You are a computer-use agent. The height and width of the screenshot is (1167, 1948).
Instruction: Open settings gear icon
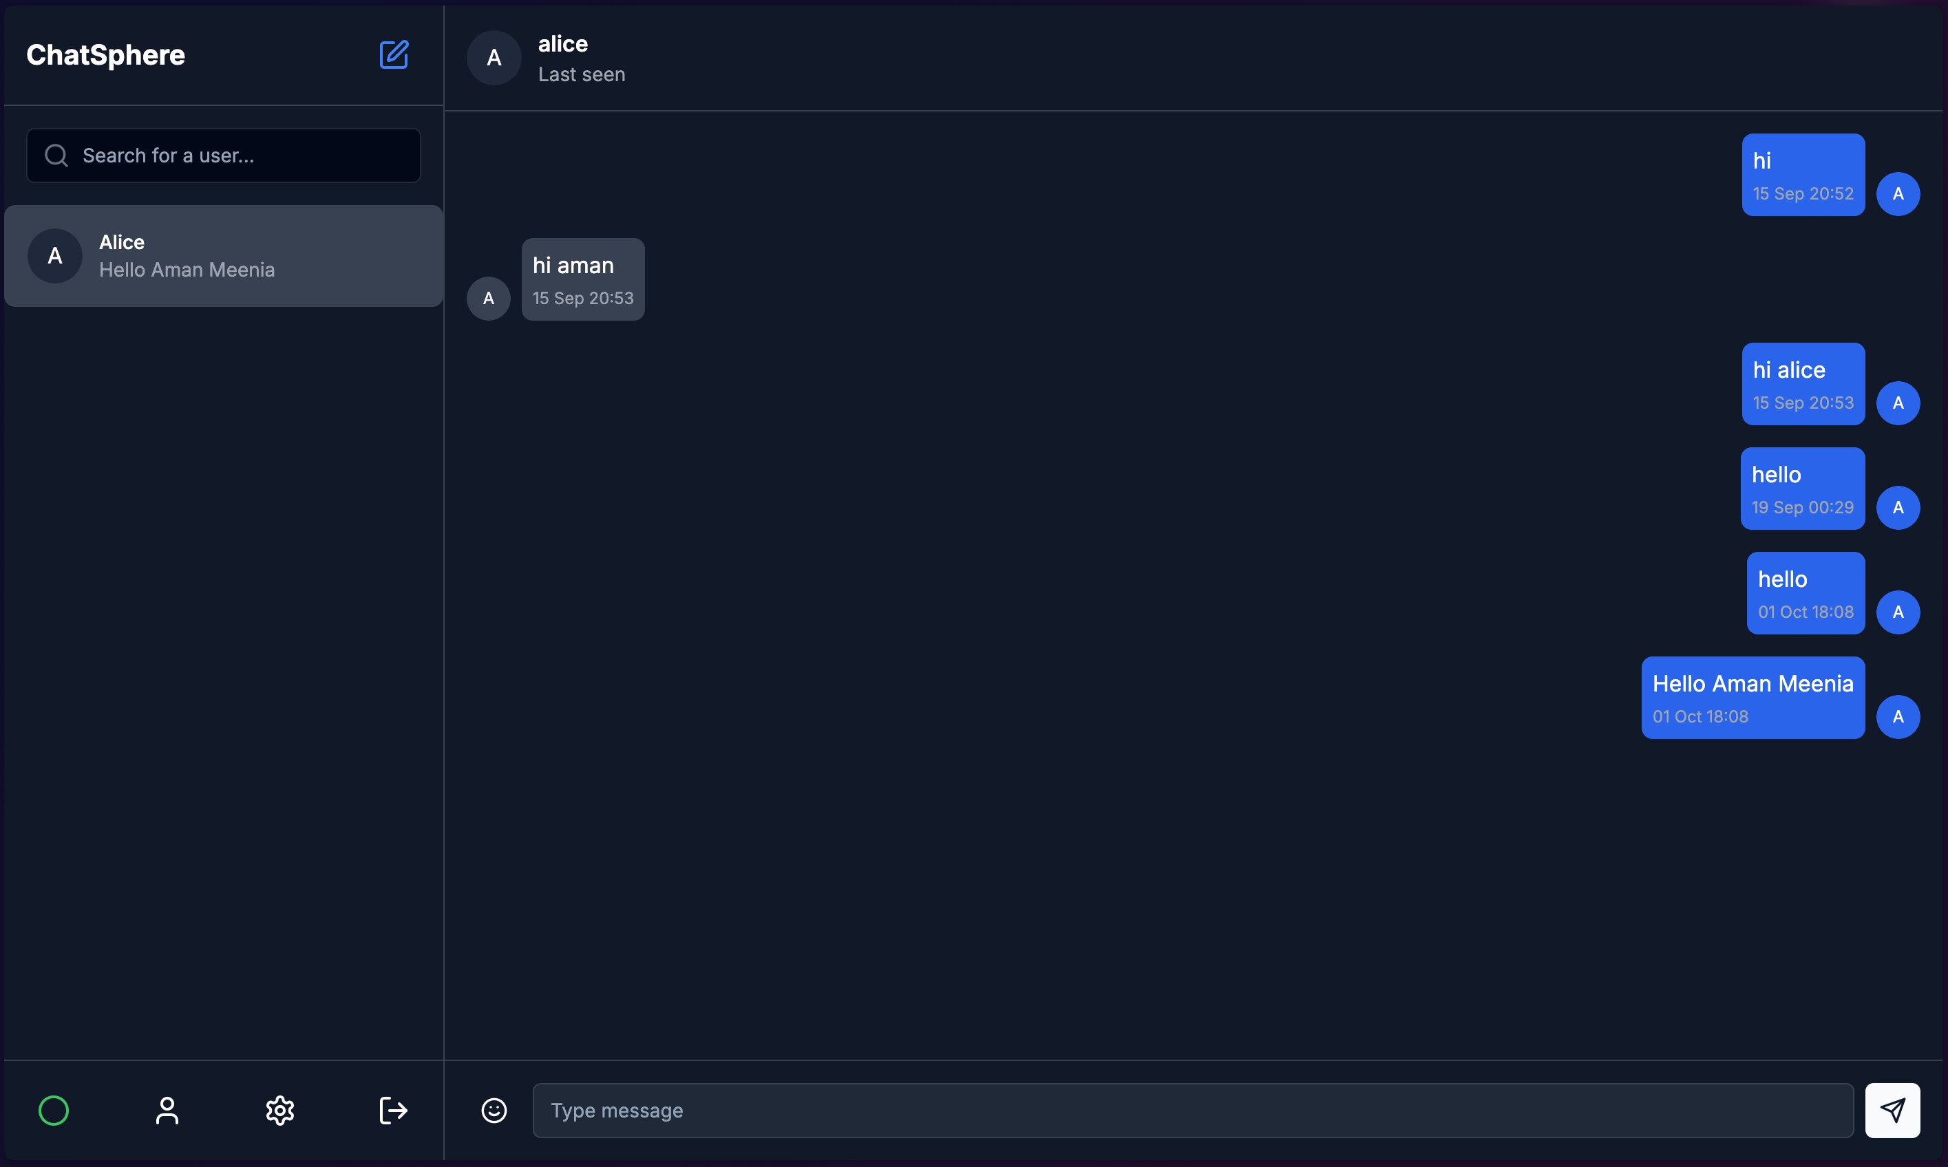pos(280,1111)
